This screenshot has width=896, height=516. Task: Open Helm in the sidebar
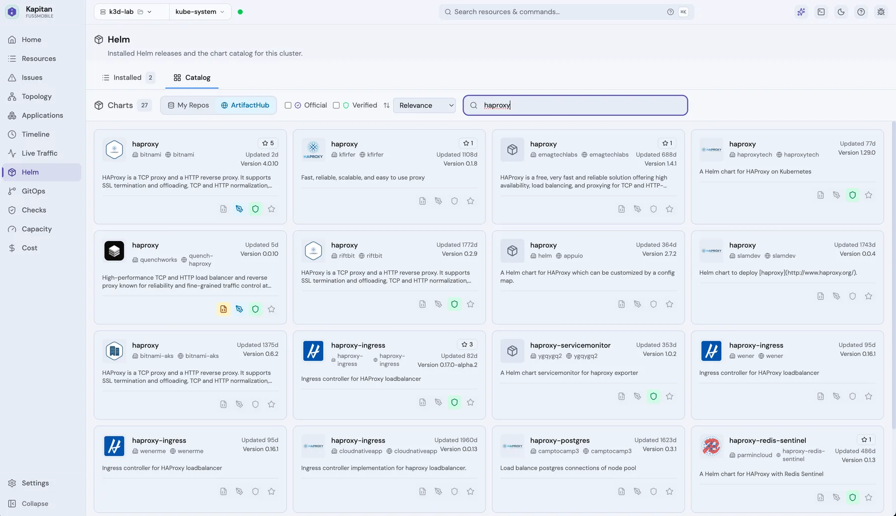point(42,172)
